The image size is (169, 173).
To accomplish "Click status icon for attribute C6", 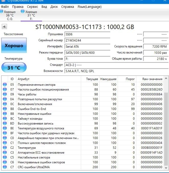I will [x=5, y=162].
